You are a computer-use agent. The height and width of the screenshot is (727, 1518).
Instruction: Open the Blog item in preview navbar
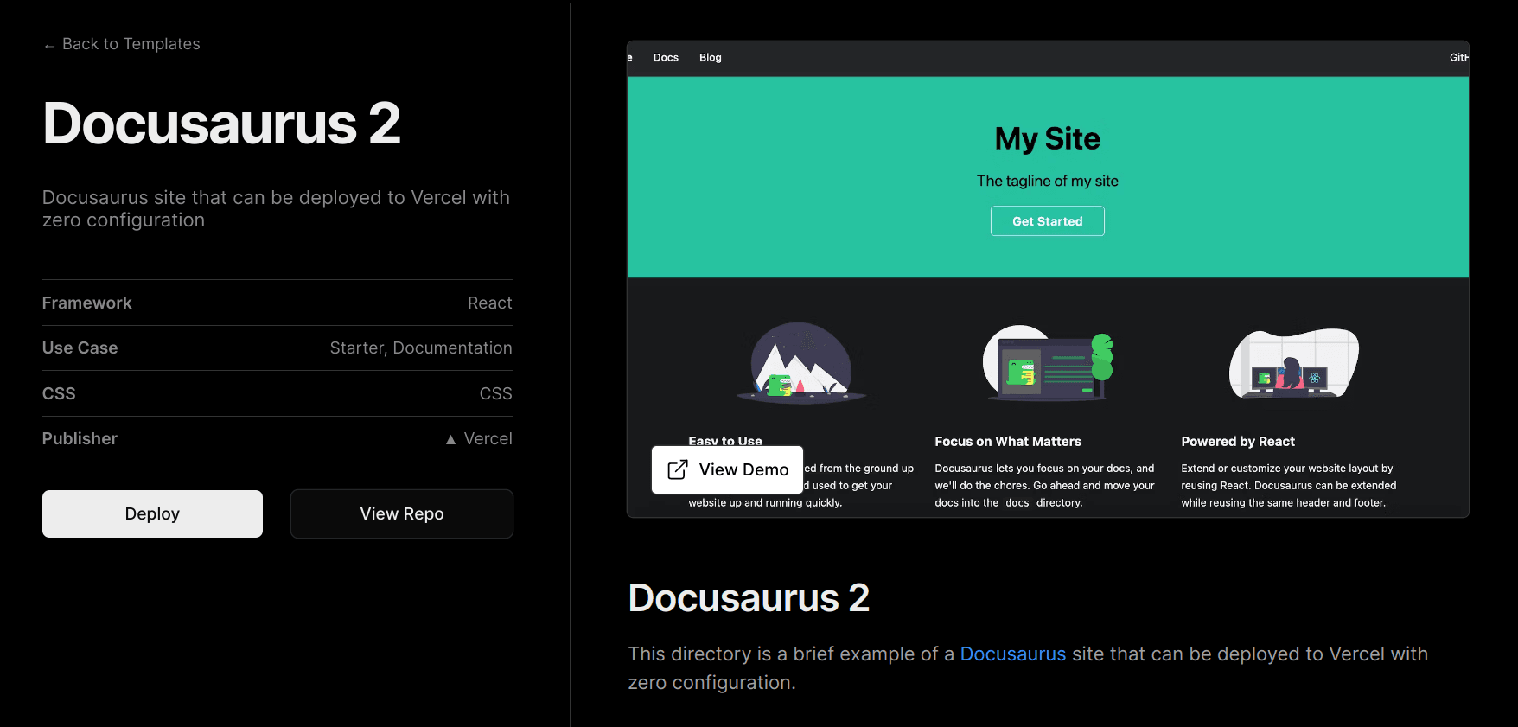click(710, 58)
